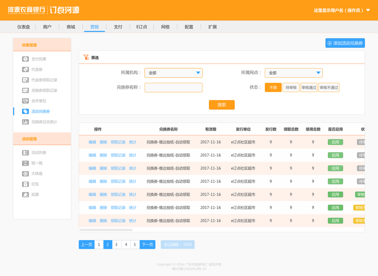Switch to the 配置 tab
Viewport: 378px width, 276px height.
tap(189, 27)
